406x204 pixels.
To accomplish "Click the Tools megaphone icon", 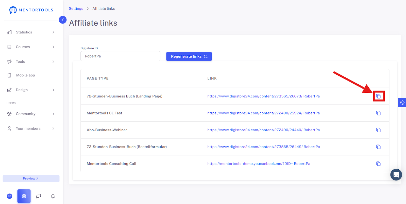I will click(9, 62).
